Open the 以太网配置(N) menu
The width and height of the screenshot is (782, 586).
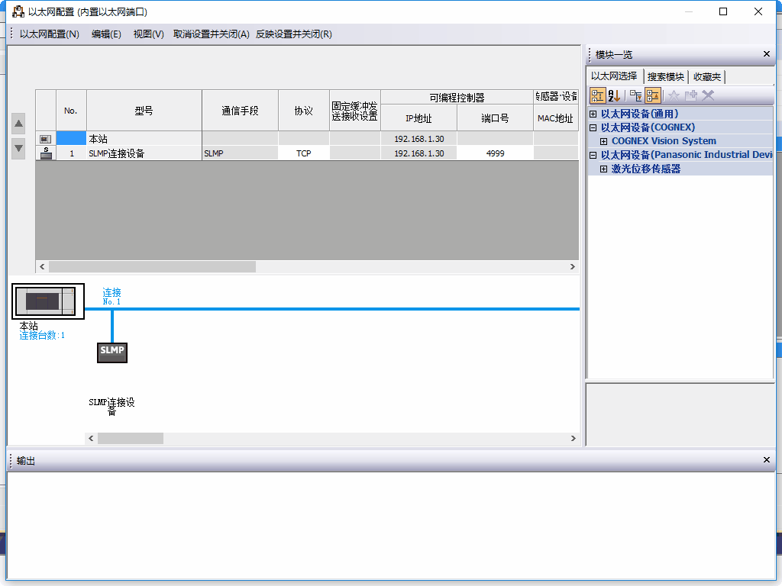[49, 34]
